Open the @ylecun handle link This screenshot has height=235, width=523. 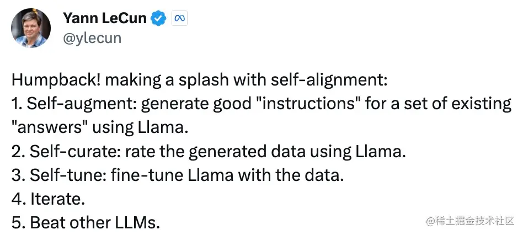(x=92, y=38)
